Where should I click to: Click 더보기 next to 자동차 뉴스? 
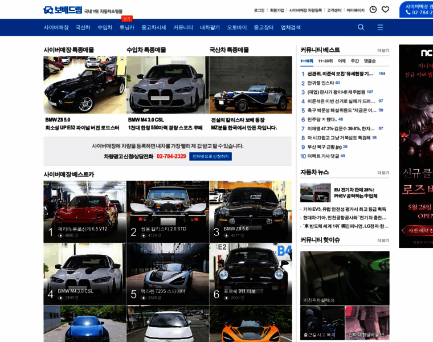point(383,173)
